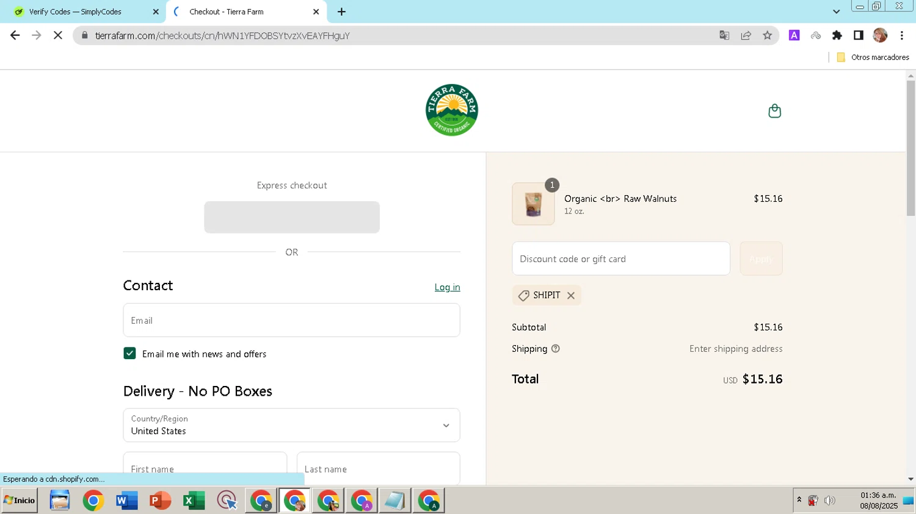Screen dimensions: 916x514
Task: Open the magnifier cursor app in taskbar
Action: pyautogui.click(x=227, y=501)
